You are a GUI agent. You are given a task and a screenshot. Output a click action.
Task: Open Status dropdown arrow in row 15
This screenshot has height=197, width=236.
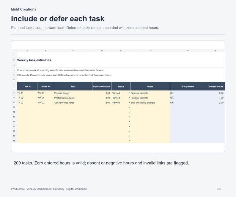click(129, 126)
